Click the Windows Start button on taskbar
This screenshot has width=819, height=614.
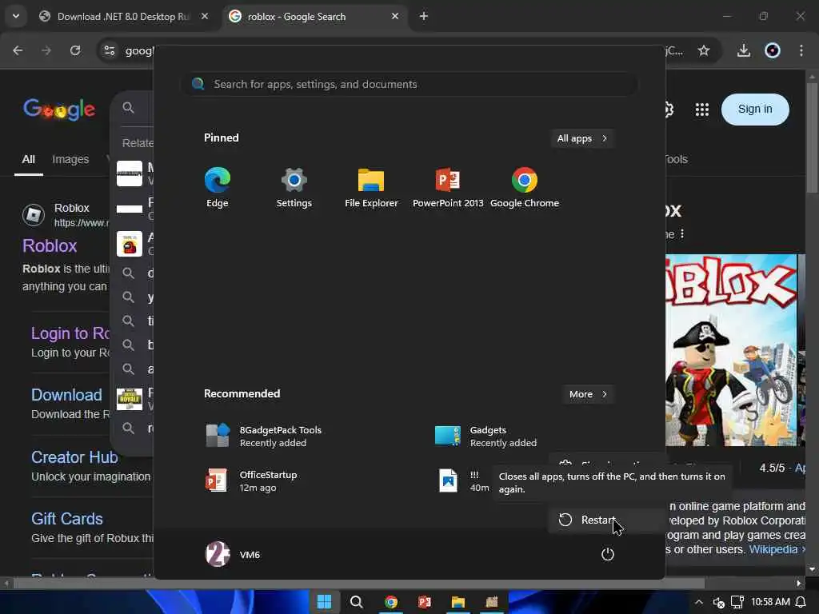(325, 602)
